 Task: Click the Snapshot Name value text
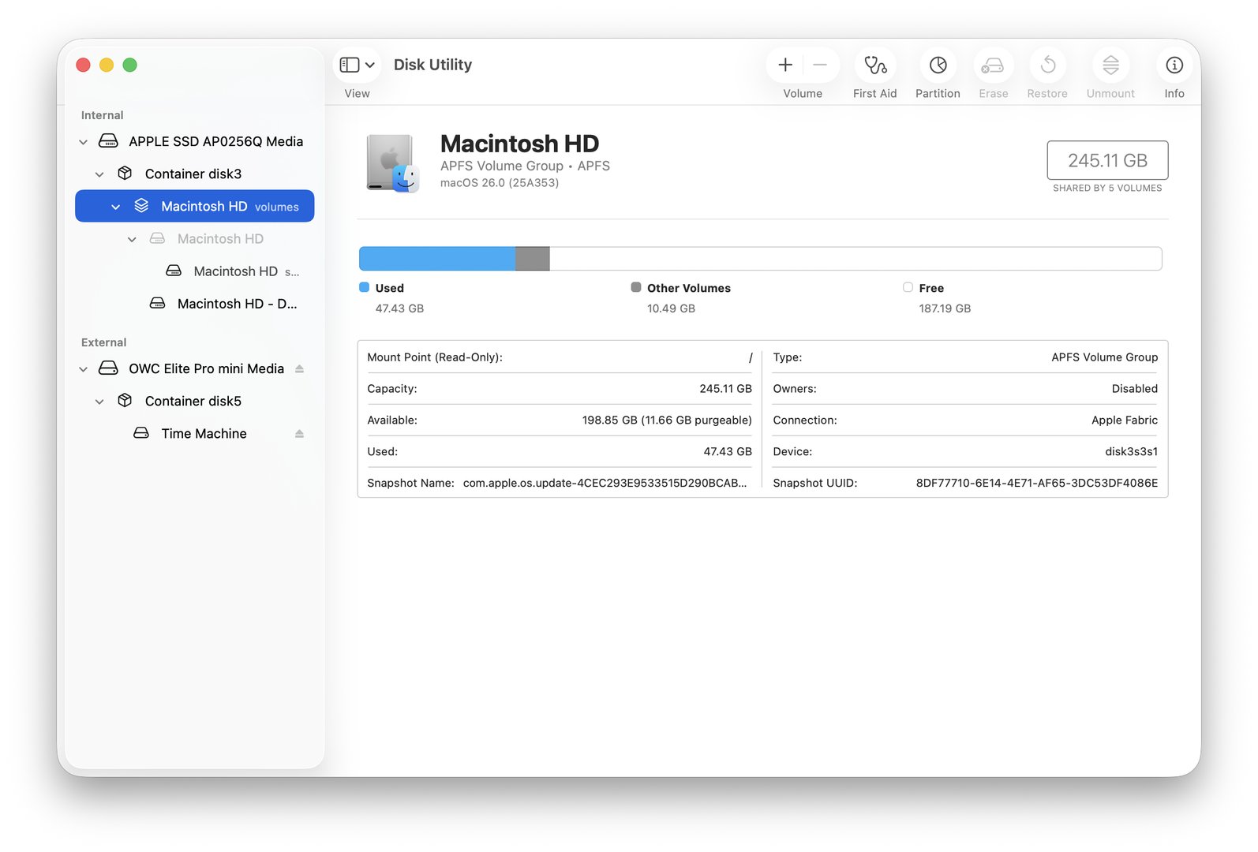[x=605, y=483]
